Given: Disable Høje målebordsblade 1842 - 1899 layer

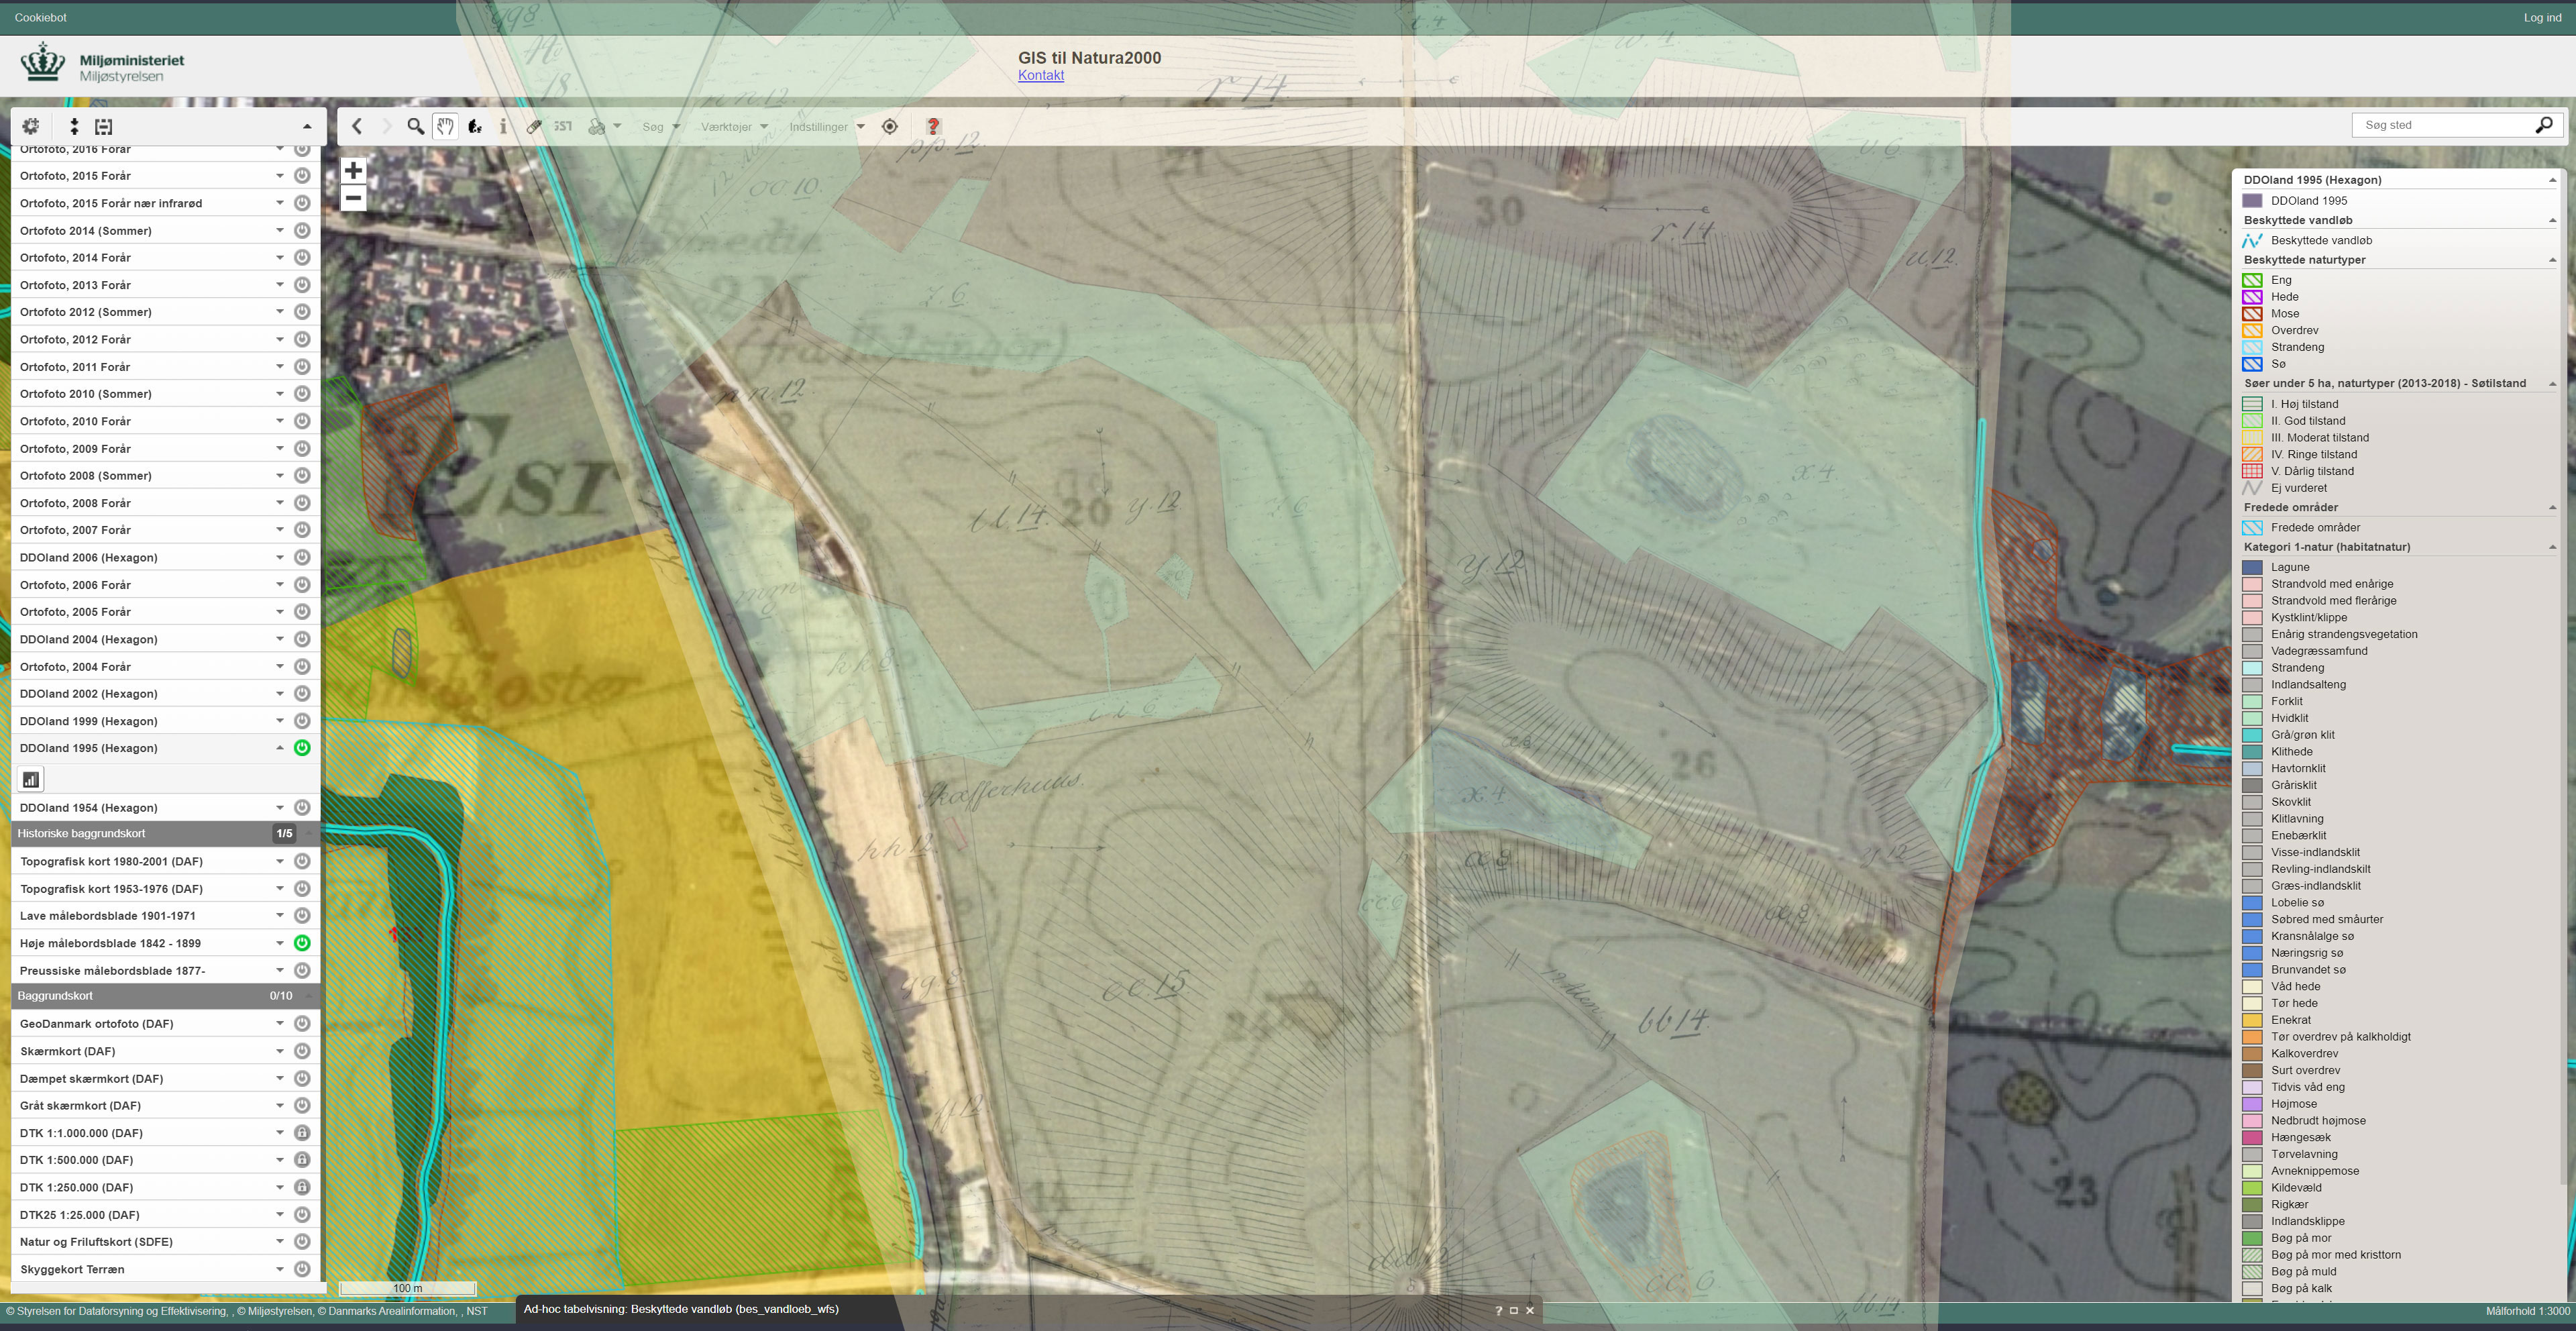Looking at the screenshot, I should (302, 943).
